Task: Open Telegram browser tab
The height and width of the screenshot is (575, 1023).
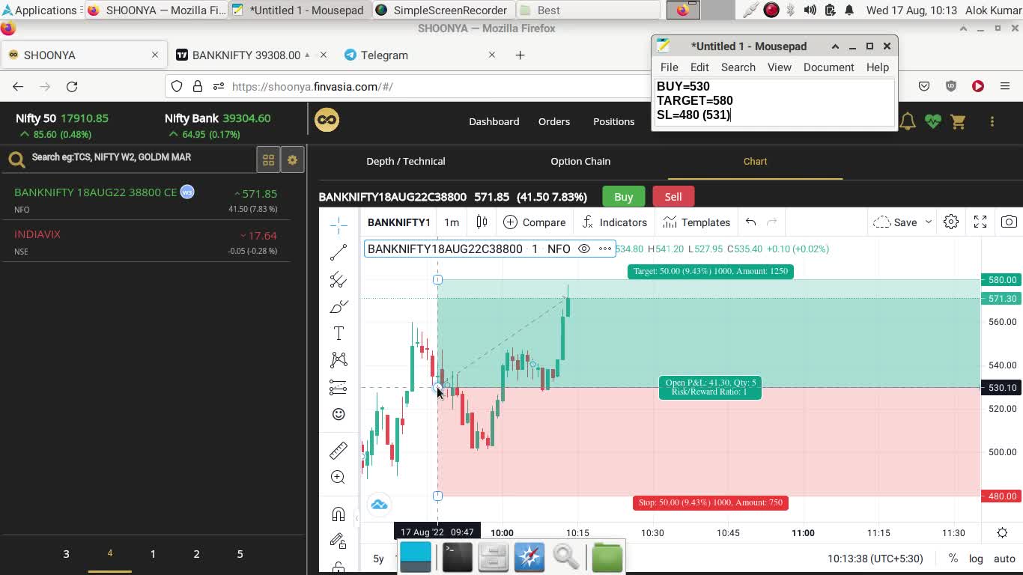Action: pyautogui.click(x=419, y=55)
